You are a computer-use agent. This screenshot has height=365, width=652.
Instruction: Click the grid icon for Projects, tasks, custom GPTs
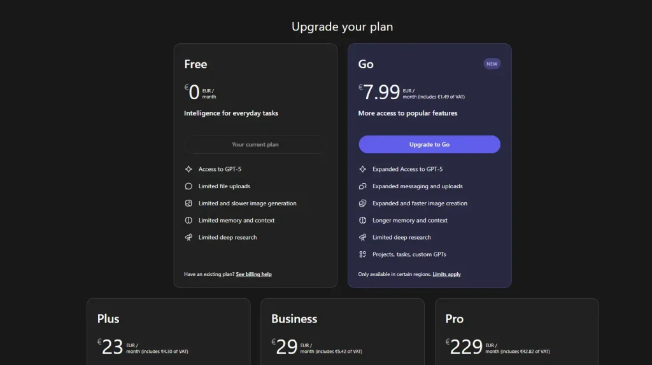pyautogui.click(x=362, y=254)
